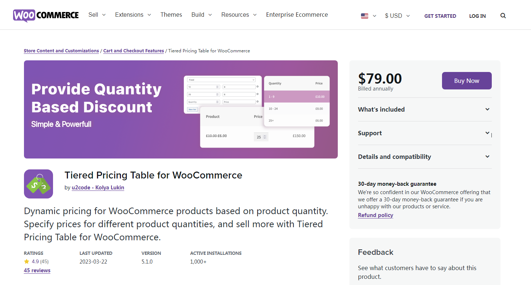
Task: Click the WooCommerce logo
Action: coord(46,15)
